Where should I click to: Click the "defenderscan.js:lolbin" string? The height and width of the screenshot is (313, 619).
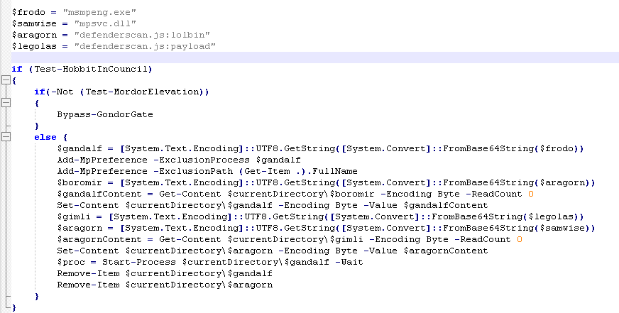[x=142, y=35]
